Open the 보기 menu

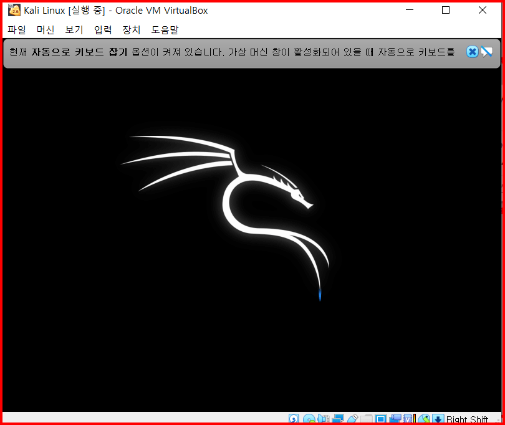(x=74, y=30)
